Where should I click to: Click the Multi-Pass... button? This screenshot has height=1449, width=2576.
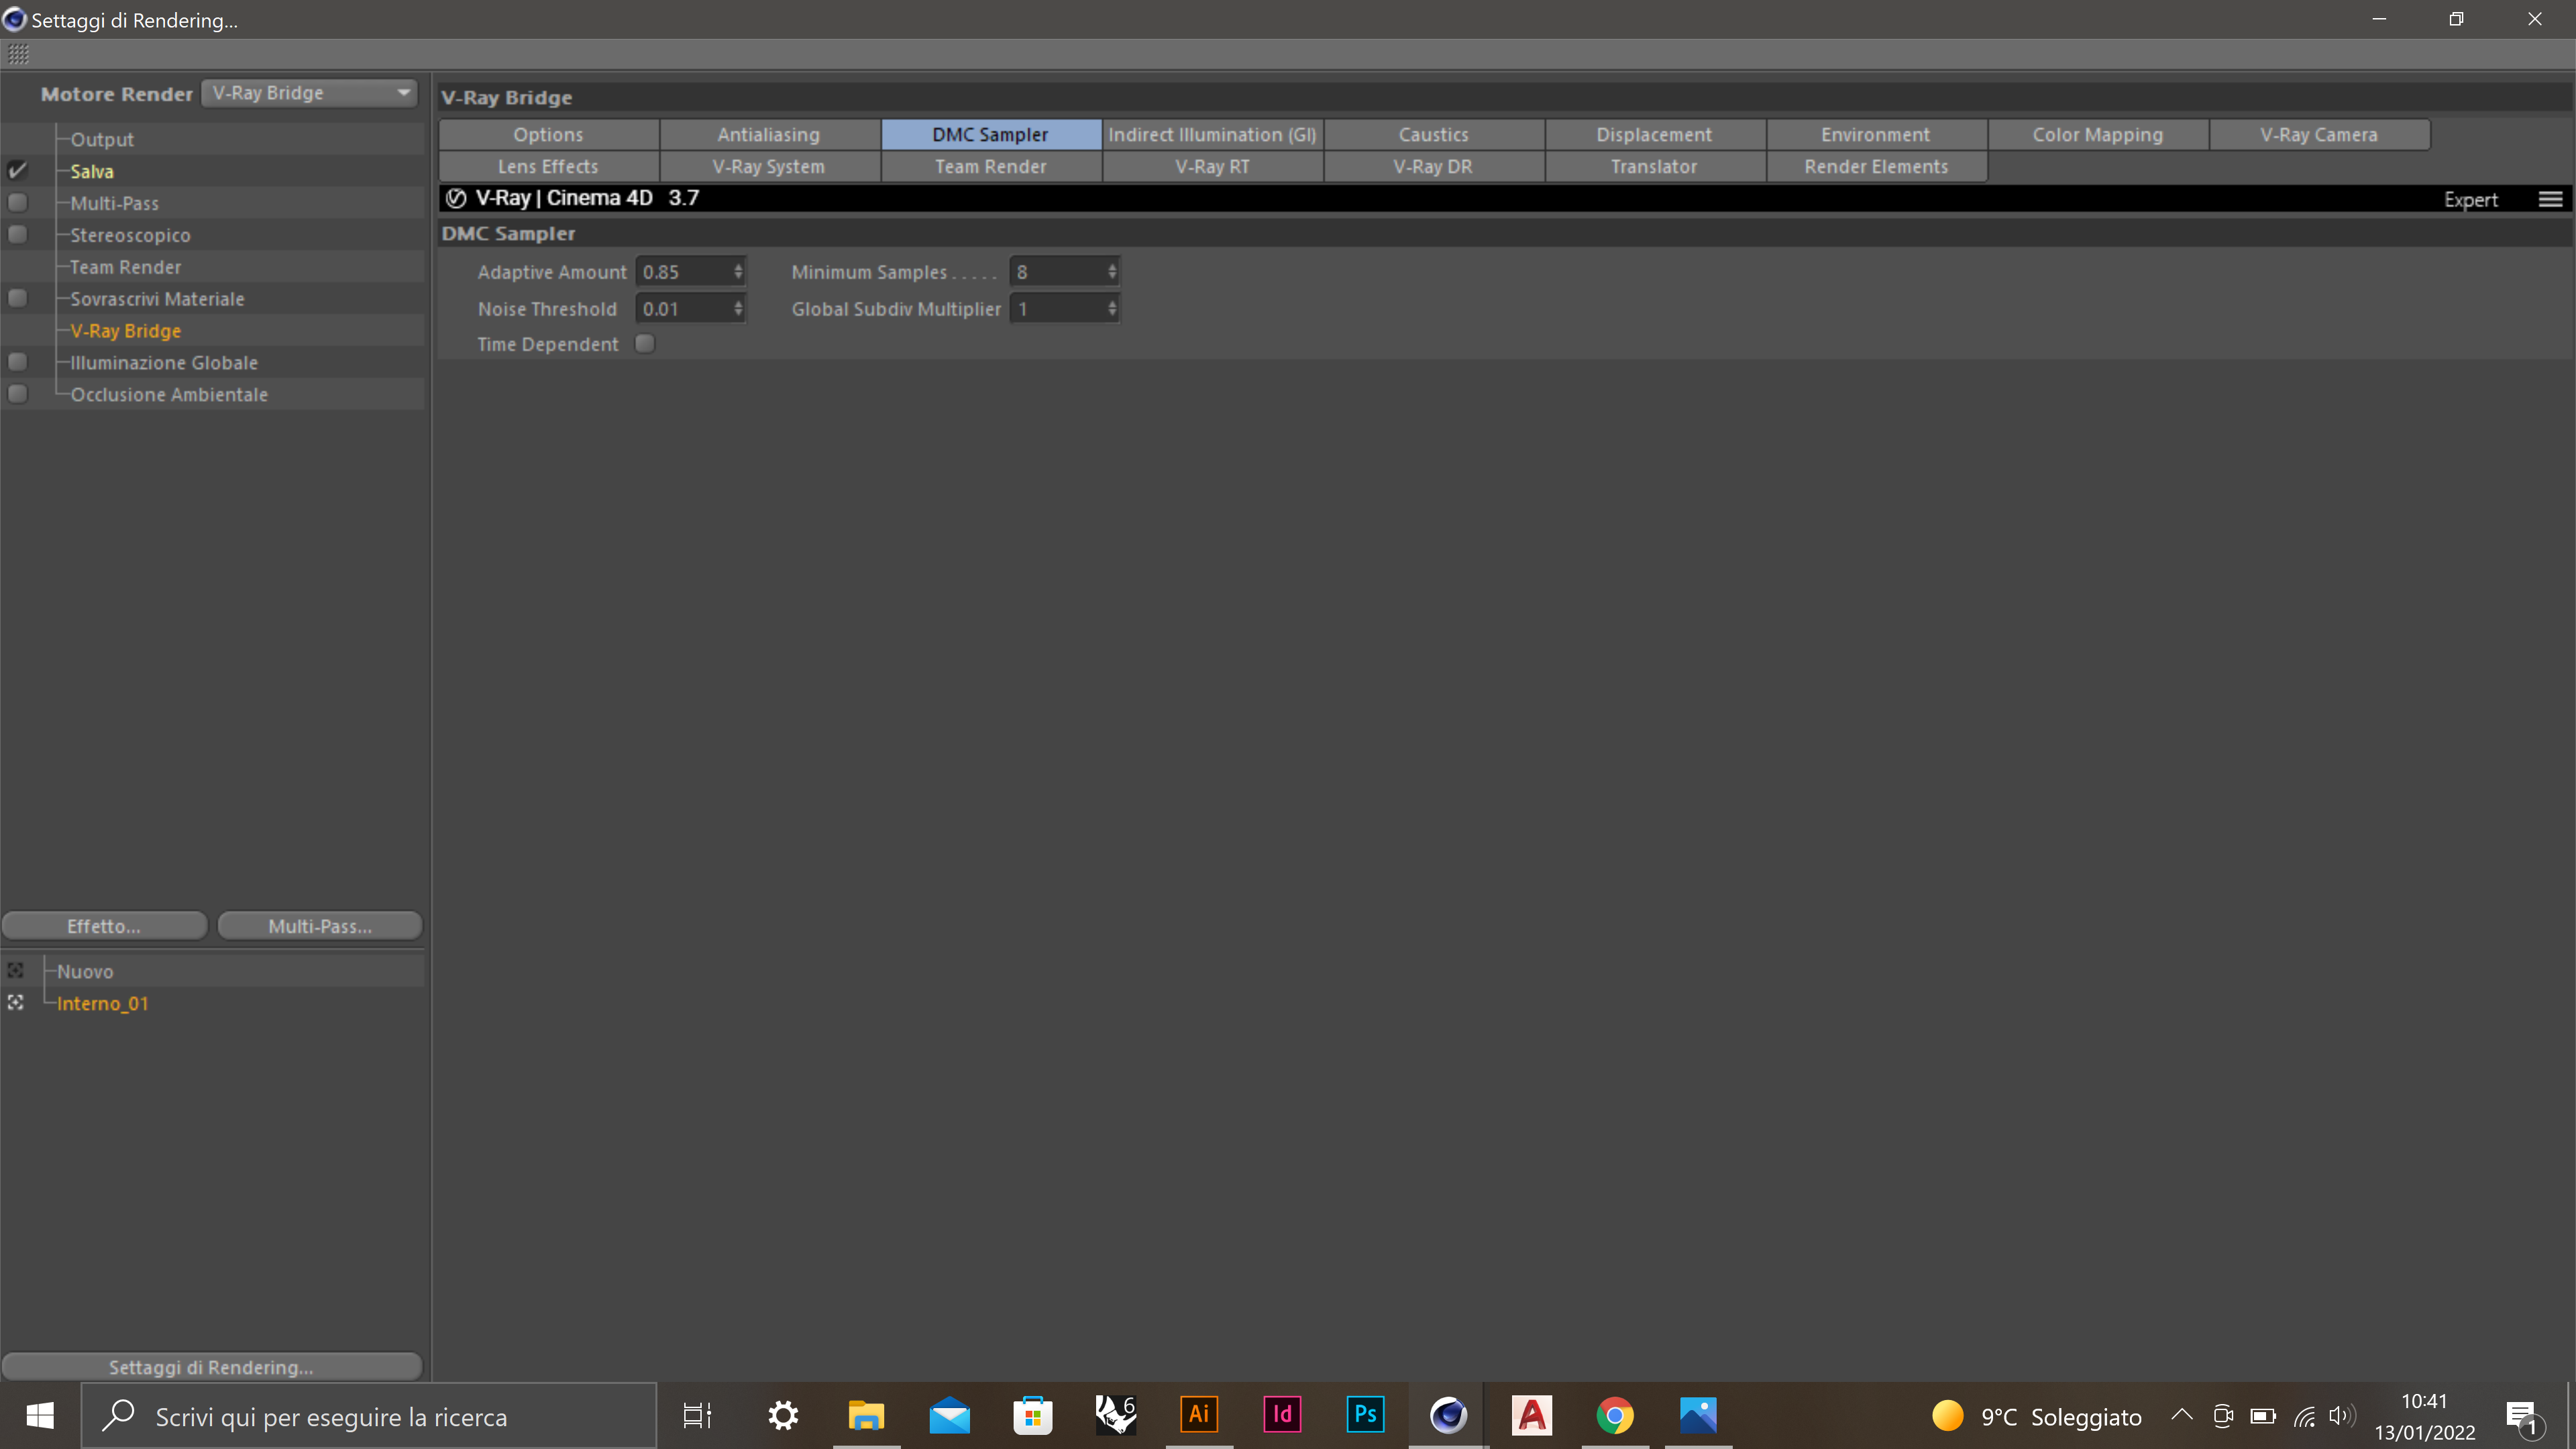tap(320, 926)
